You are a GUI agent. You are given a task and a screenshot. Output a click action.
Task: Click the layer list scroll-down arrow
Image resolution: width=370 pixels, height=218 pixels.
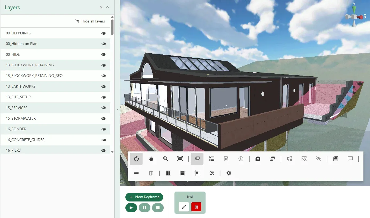[112, 152]
